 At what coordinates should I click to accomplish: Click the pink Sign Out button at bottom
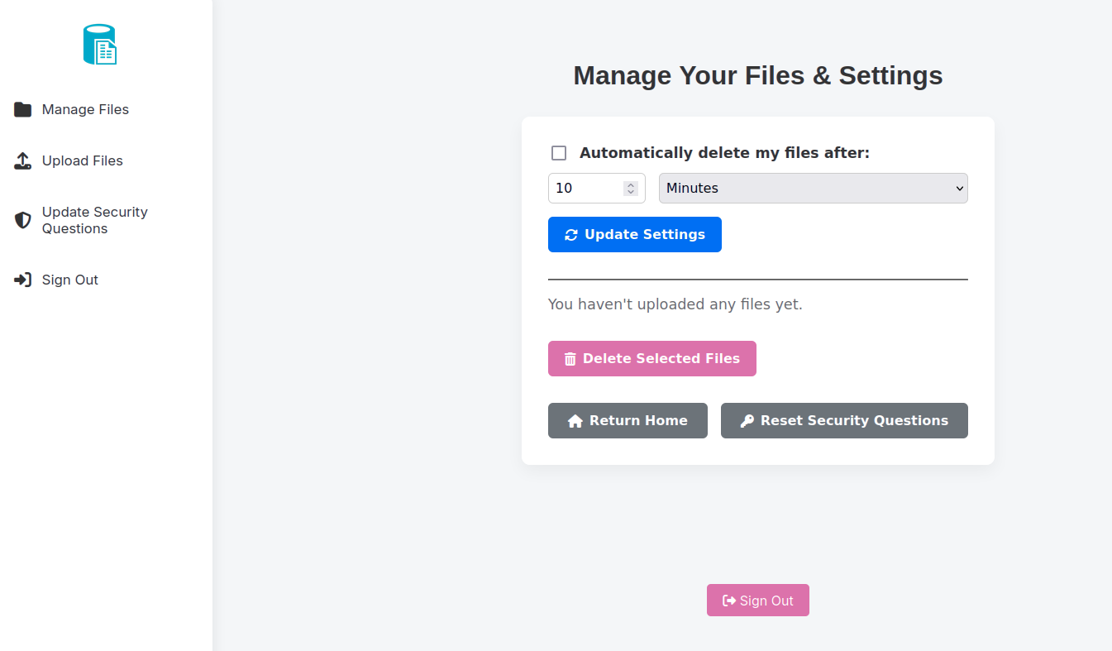[x=757, y=601]
